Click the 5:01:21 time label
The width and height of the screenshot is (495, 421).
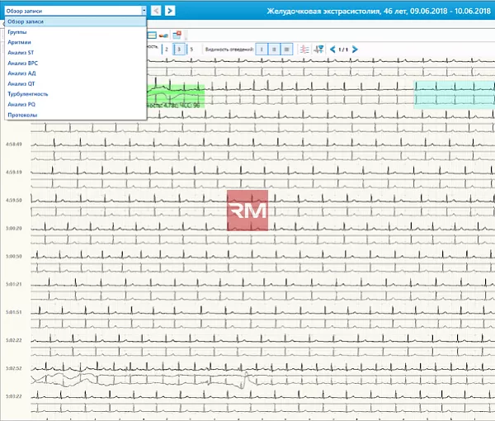(x=13, y=284)
